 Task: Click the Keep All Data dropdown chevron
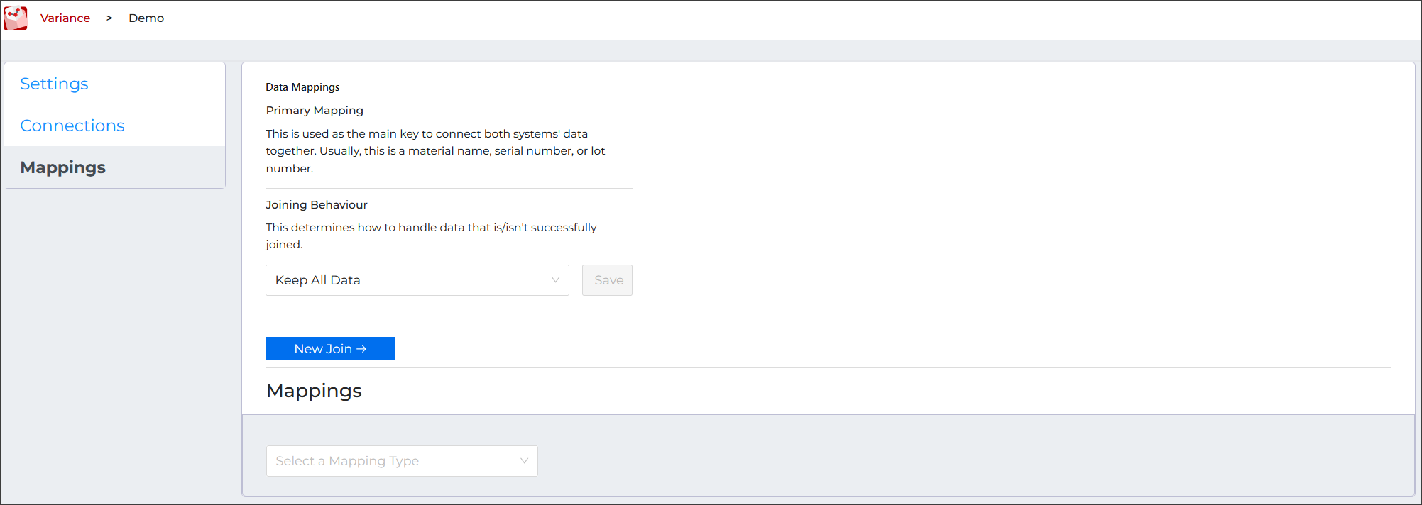(x=555, y=280)
